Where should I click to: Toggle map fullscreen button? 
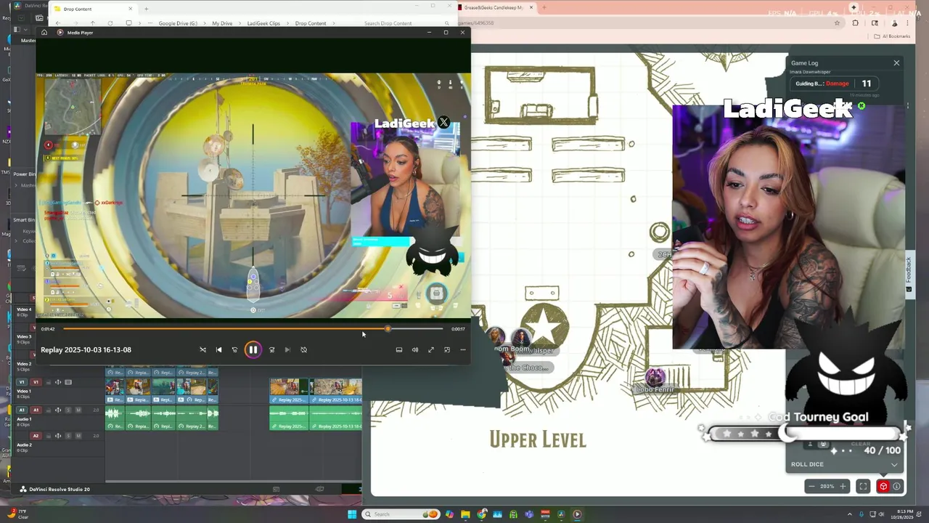(863, 486)
